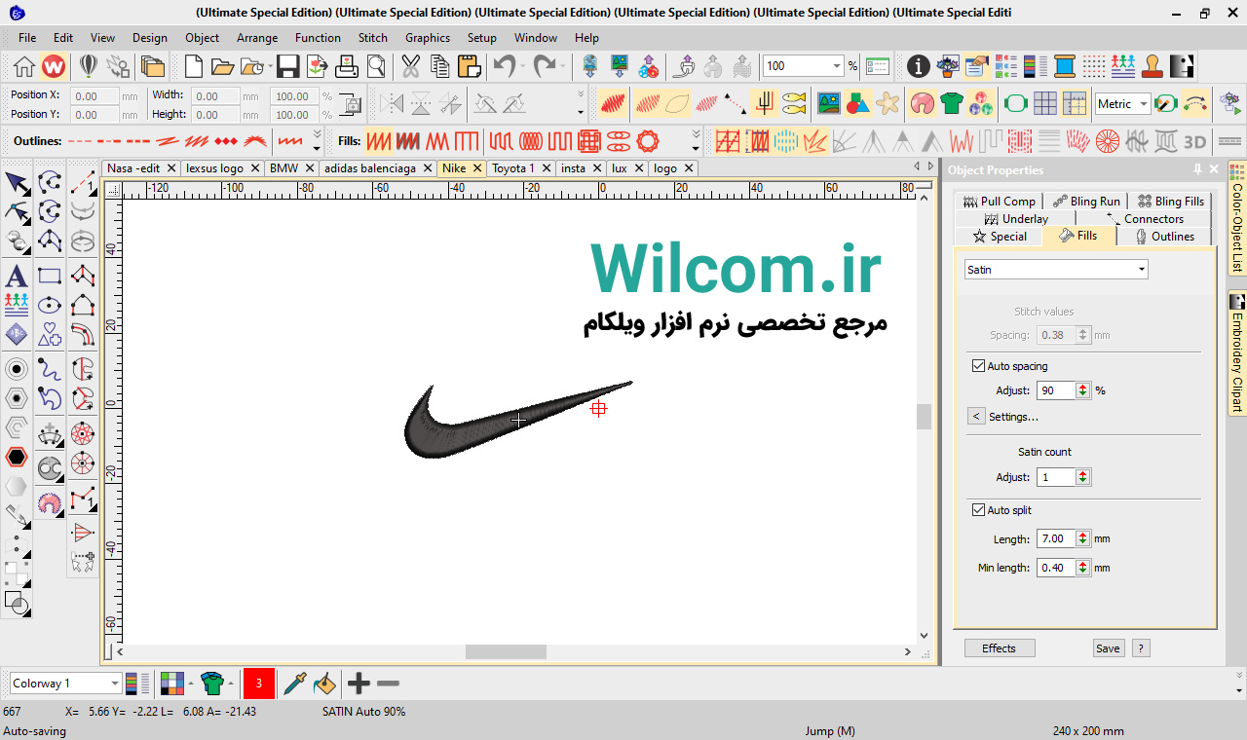Image resolution: width=1247 pixels, height=740 pixels.
Task: Open the File menu
Action: coord(27,38)
